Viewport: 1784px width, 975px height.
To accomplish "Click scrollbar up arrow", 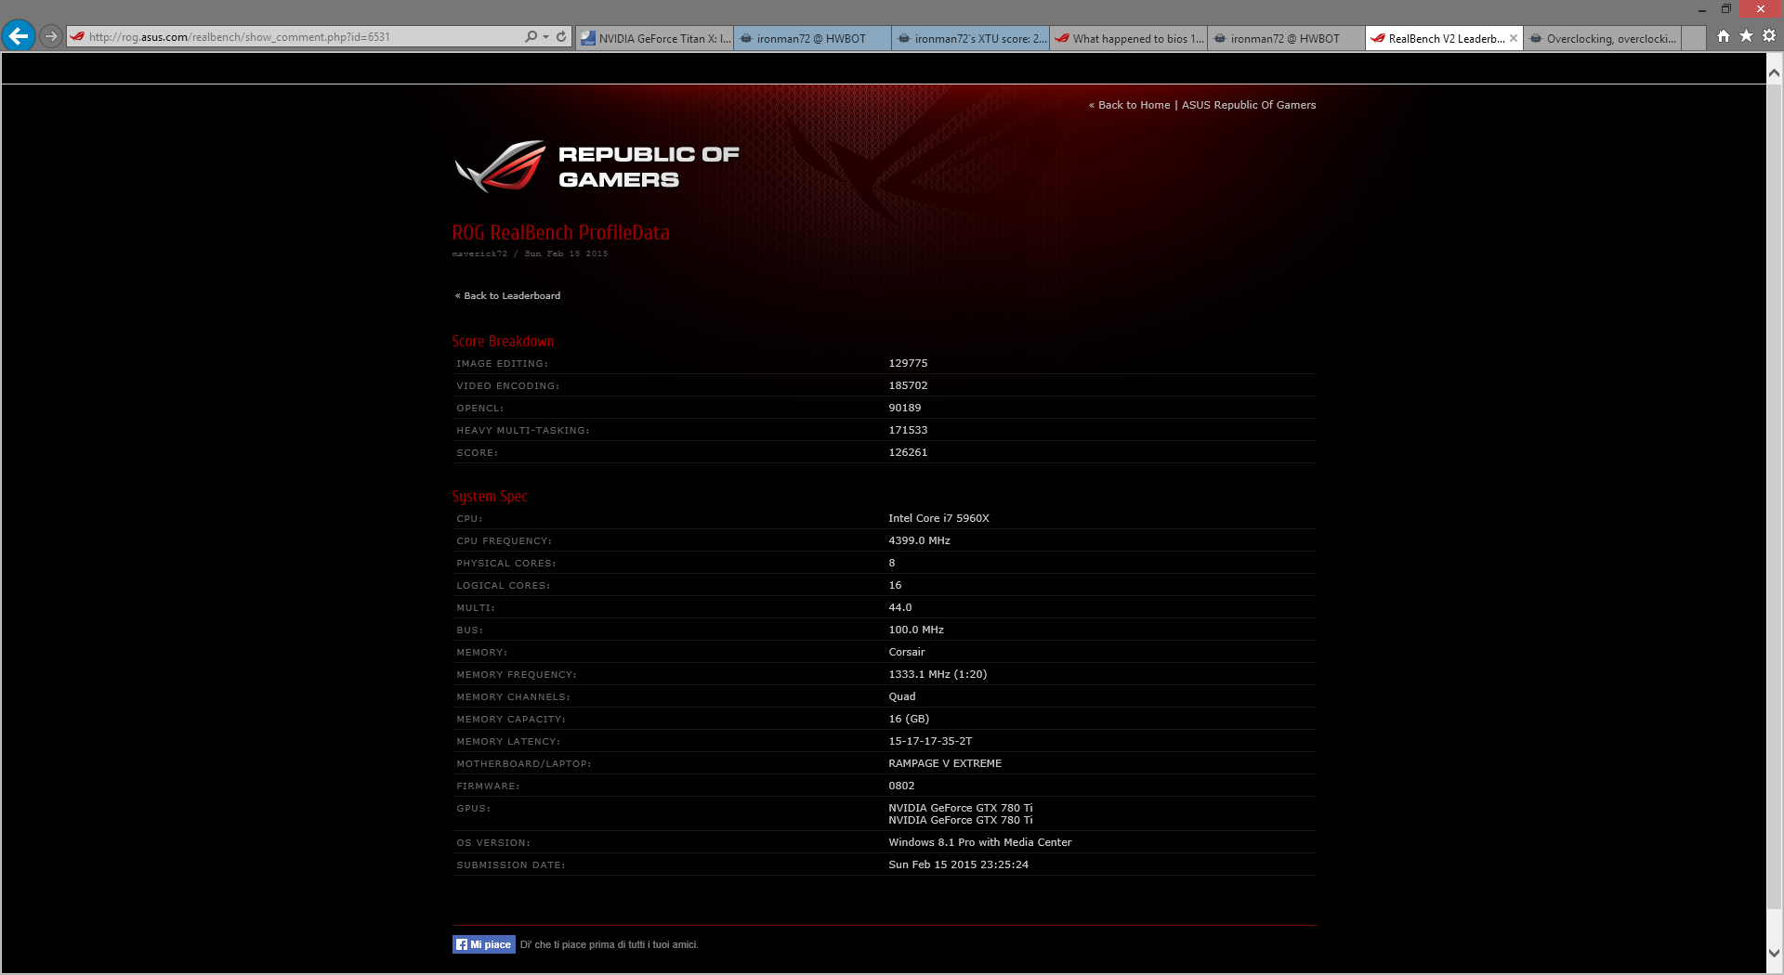I will pos(1775,72).
